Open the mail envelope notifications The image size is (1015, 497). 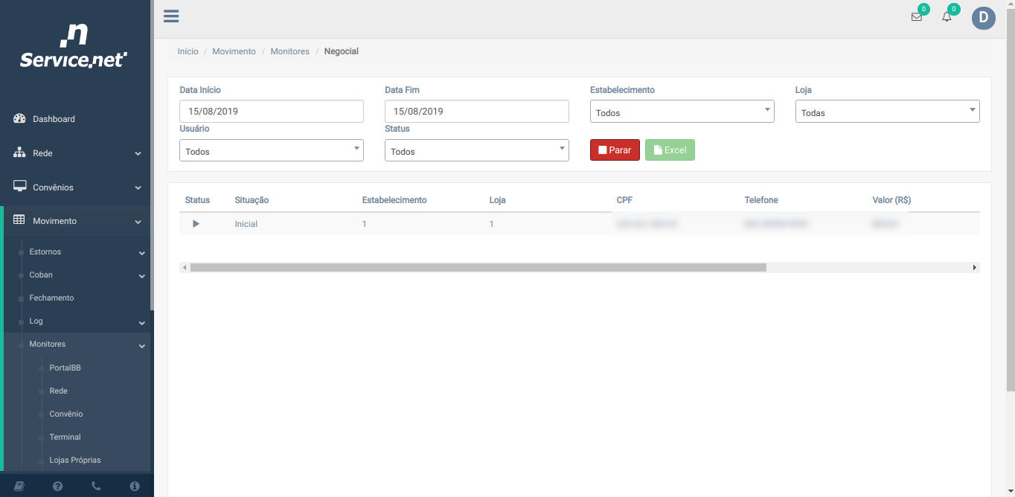pyautogui.click(x=916, y=17)
